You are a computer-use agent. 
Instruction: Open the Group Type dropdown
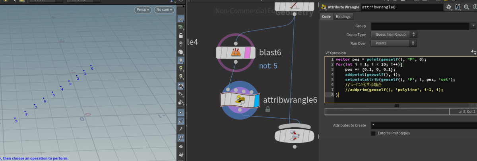coord(394,34)
